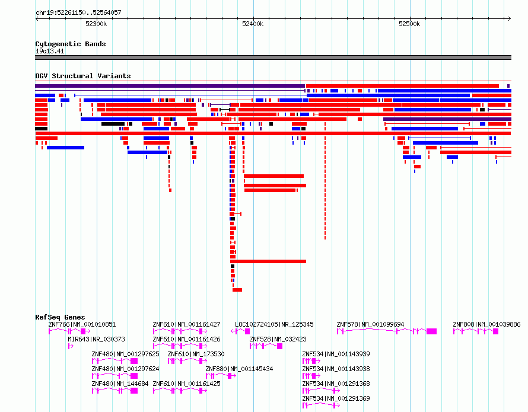
Task: Click ZNF610|NM_001161425 transcript label
Action: click(x=186, y=384)
